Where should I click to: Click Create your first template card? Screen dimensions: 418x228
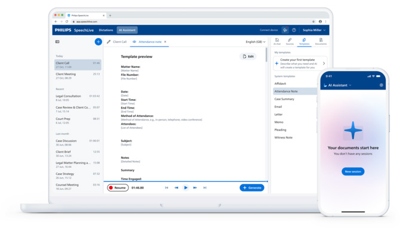tap(300, 63)
